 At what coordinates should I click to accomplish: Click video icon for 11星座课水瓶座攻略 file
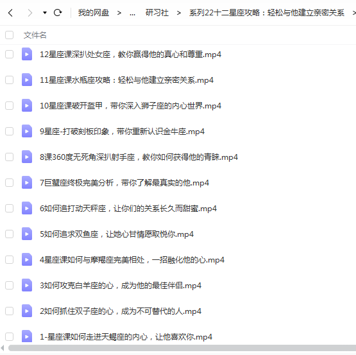(27, 80)
